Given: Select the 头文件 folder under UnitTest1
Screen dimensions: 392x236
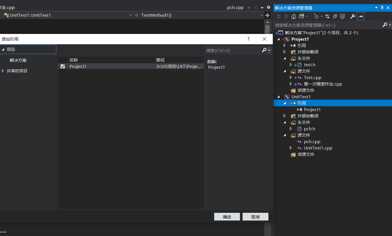Looking at the screenshot, I should [x=304, y=122].
